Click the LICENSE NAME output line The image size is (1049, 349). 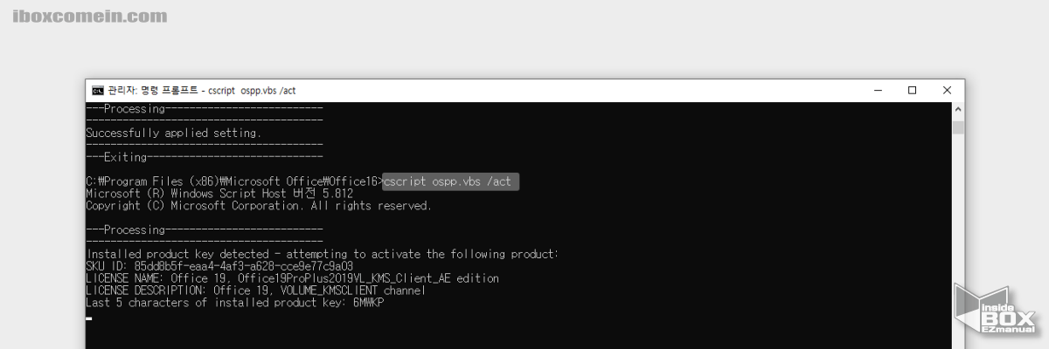(292, 278)
